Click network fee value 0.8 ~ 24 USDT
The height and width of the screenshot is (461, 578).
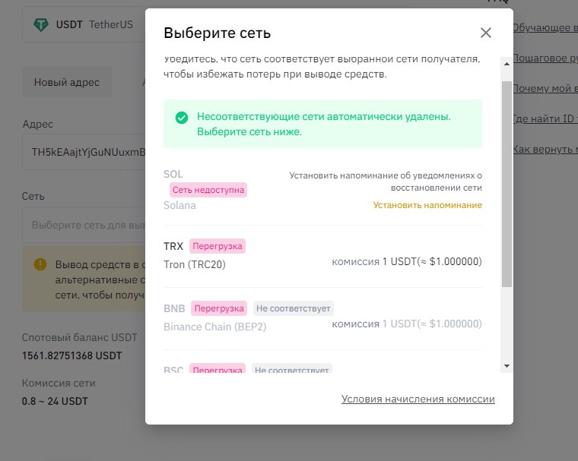(55, 401)
